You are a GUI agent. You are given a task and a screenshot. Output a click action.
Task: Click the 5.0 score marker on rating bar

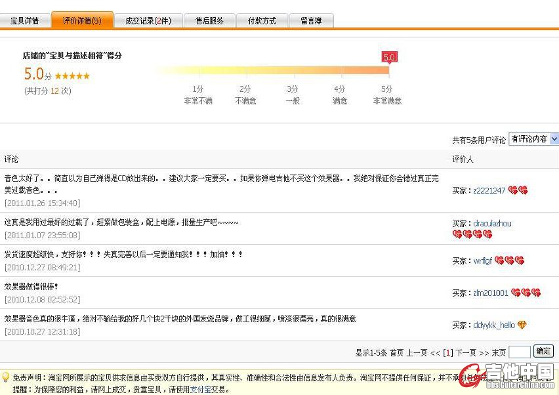pos(389,57)
